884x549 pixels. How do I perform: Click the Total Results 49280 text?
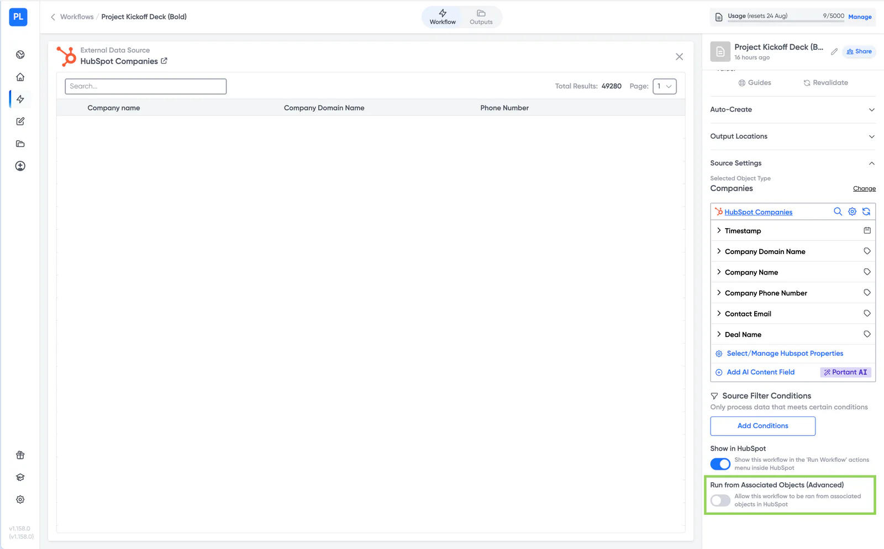click(588, 86)
